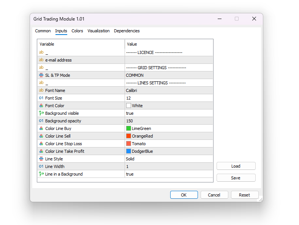Click the enum icon next to SL & TP Mode
This screenshot has width=299, height=225.
(x=41, y=75)
